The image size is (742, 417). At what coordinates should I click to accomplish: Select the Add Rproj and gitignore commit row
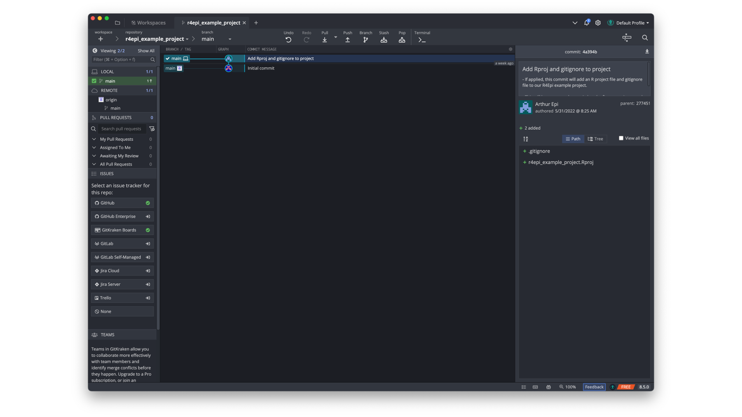tap(338, 58)
